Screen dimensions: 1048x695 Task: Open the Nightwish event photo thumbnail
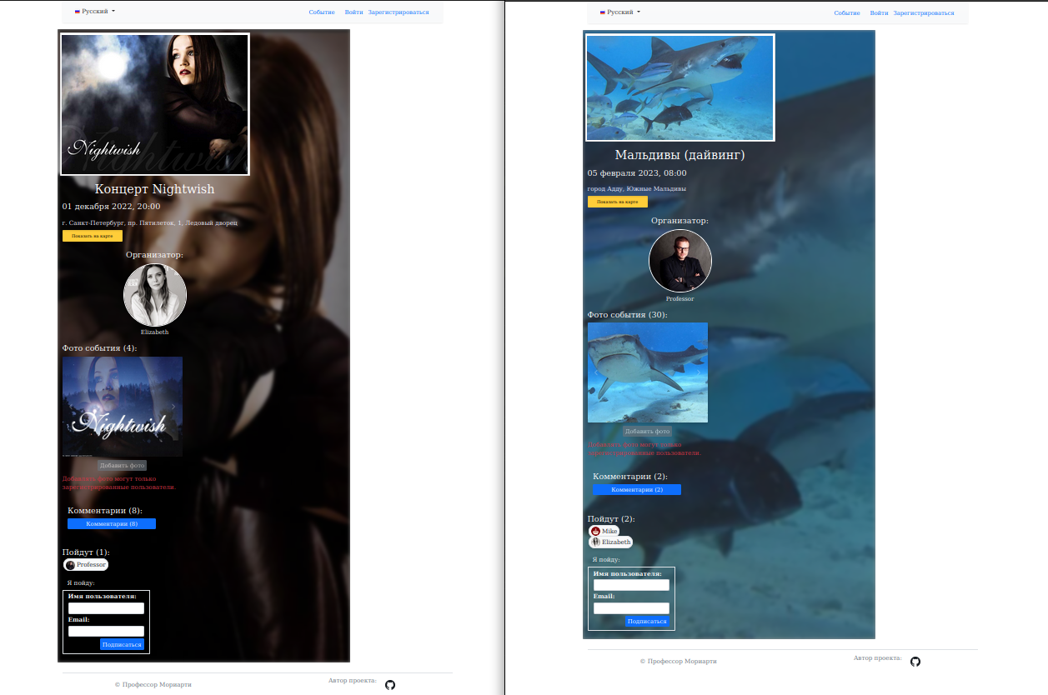(x=123, y=407)
